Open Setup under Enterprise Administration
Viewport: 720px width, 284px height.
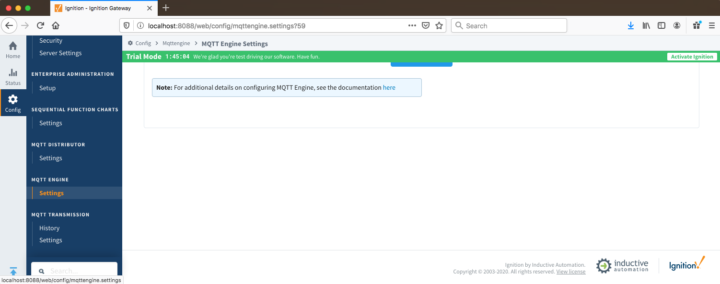pyautogui.click(x=47, y=88)
